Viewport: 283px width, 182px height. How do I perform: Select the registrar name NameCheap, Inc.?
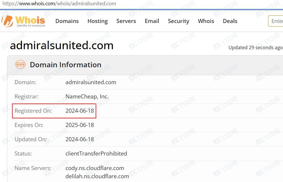point(87,96)
